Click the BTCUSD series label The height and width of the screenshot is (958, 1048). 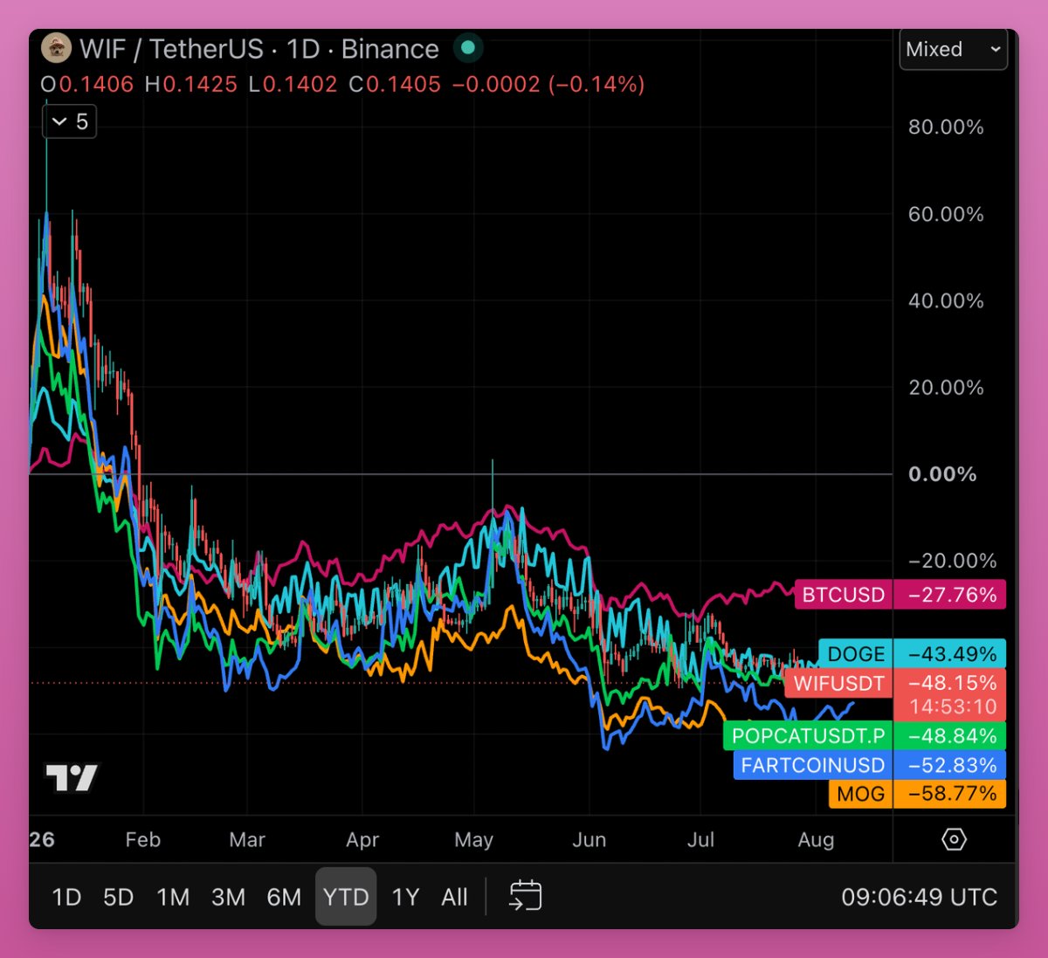pyautogui.click(x=844, y=595)
